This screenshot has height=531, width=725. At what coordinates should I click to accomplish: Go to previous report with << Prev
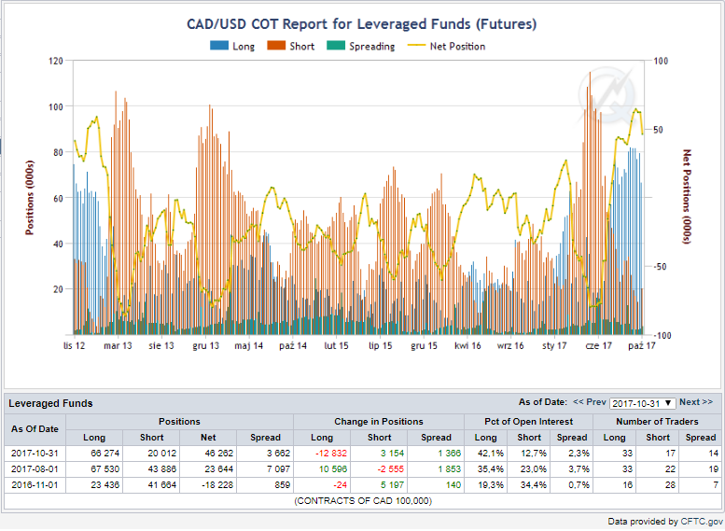click(x=590, y=402)
